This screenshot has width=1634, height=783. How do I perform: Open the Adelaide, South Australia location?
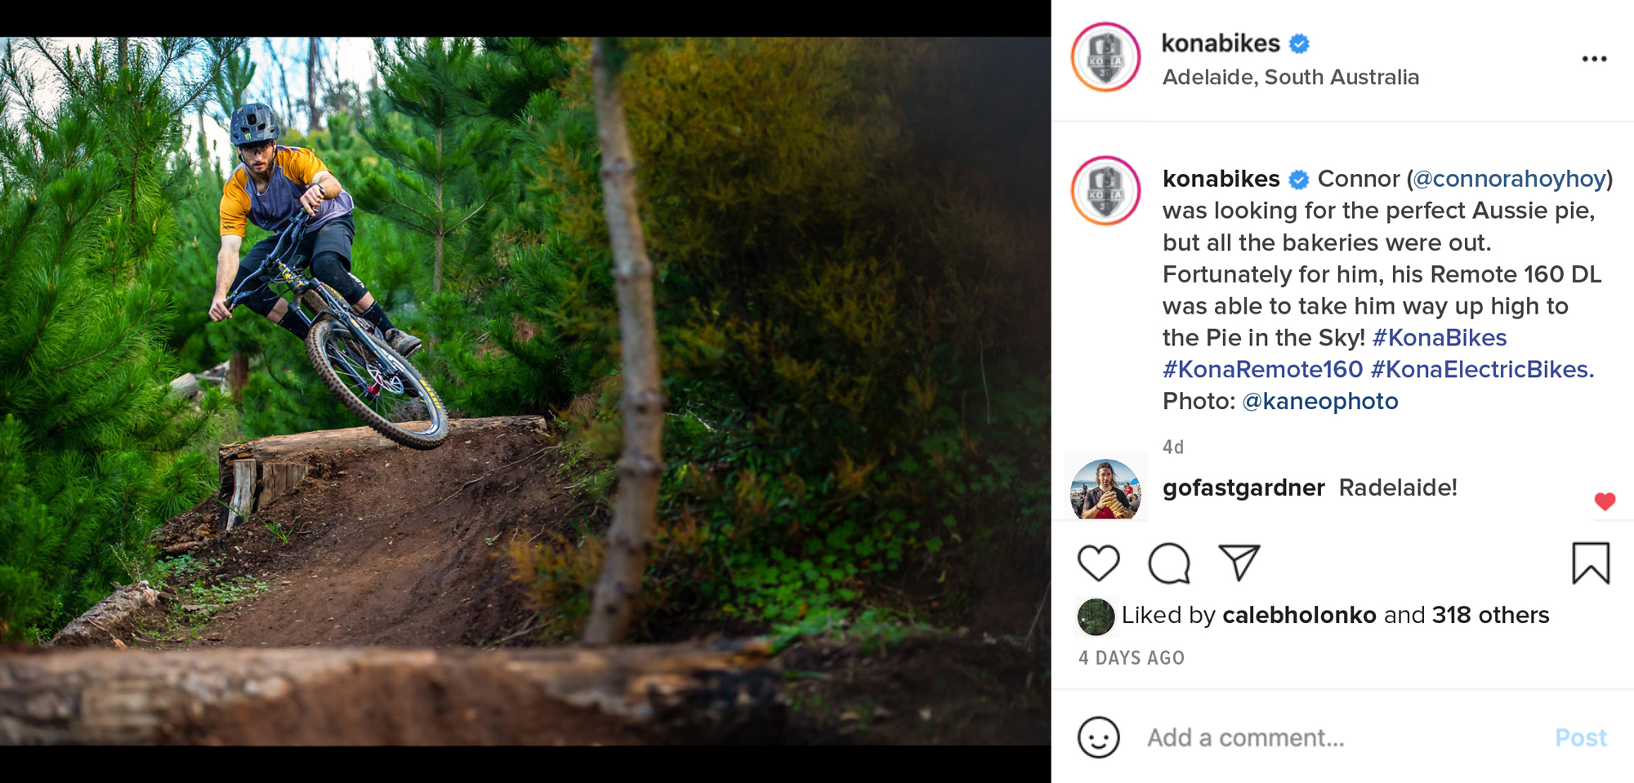[x=1290, y=78]
